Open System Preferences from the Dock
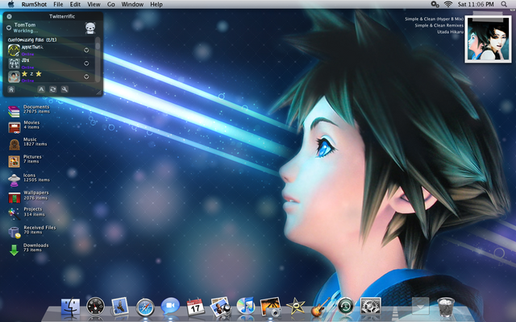 click(371, 306)
